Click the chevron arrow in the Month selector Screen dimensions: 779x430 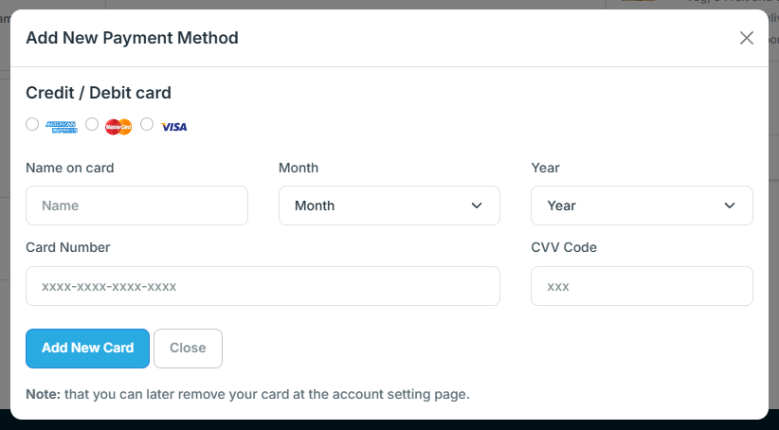pos(477,206)
